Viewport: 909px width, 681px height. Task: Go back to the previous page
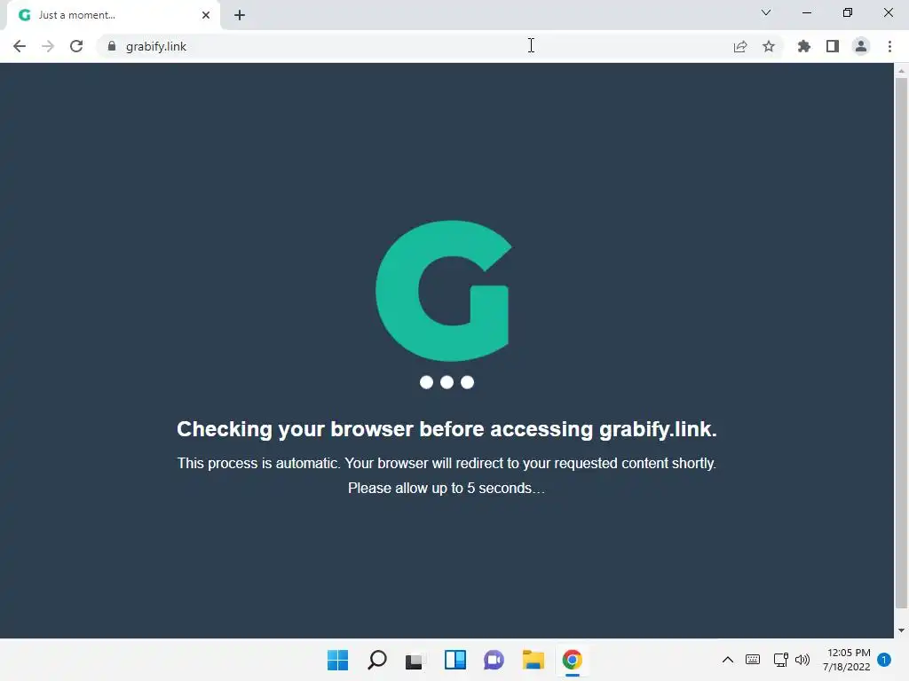[x=20, y=46]
